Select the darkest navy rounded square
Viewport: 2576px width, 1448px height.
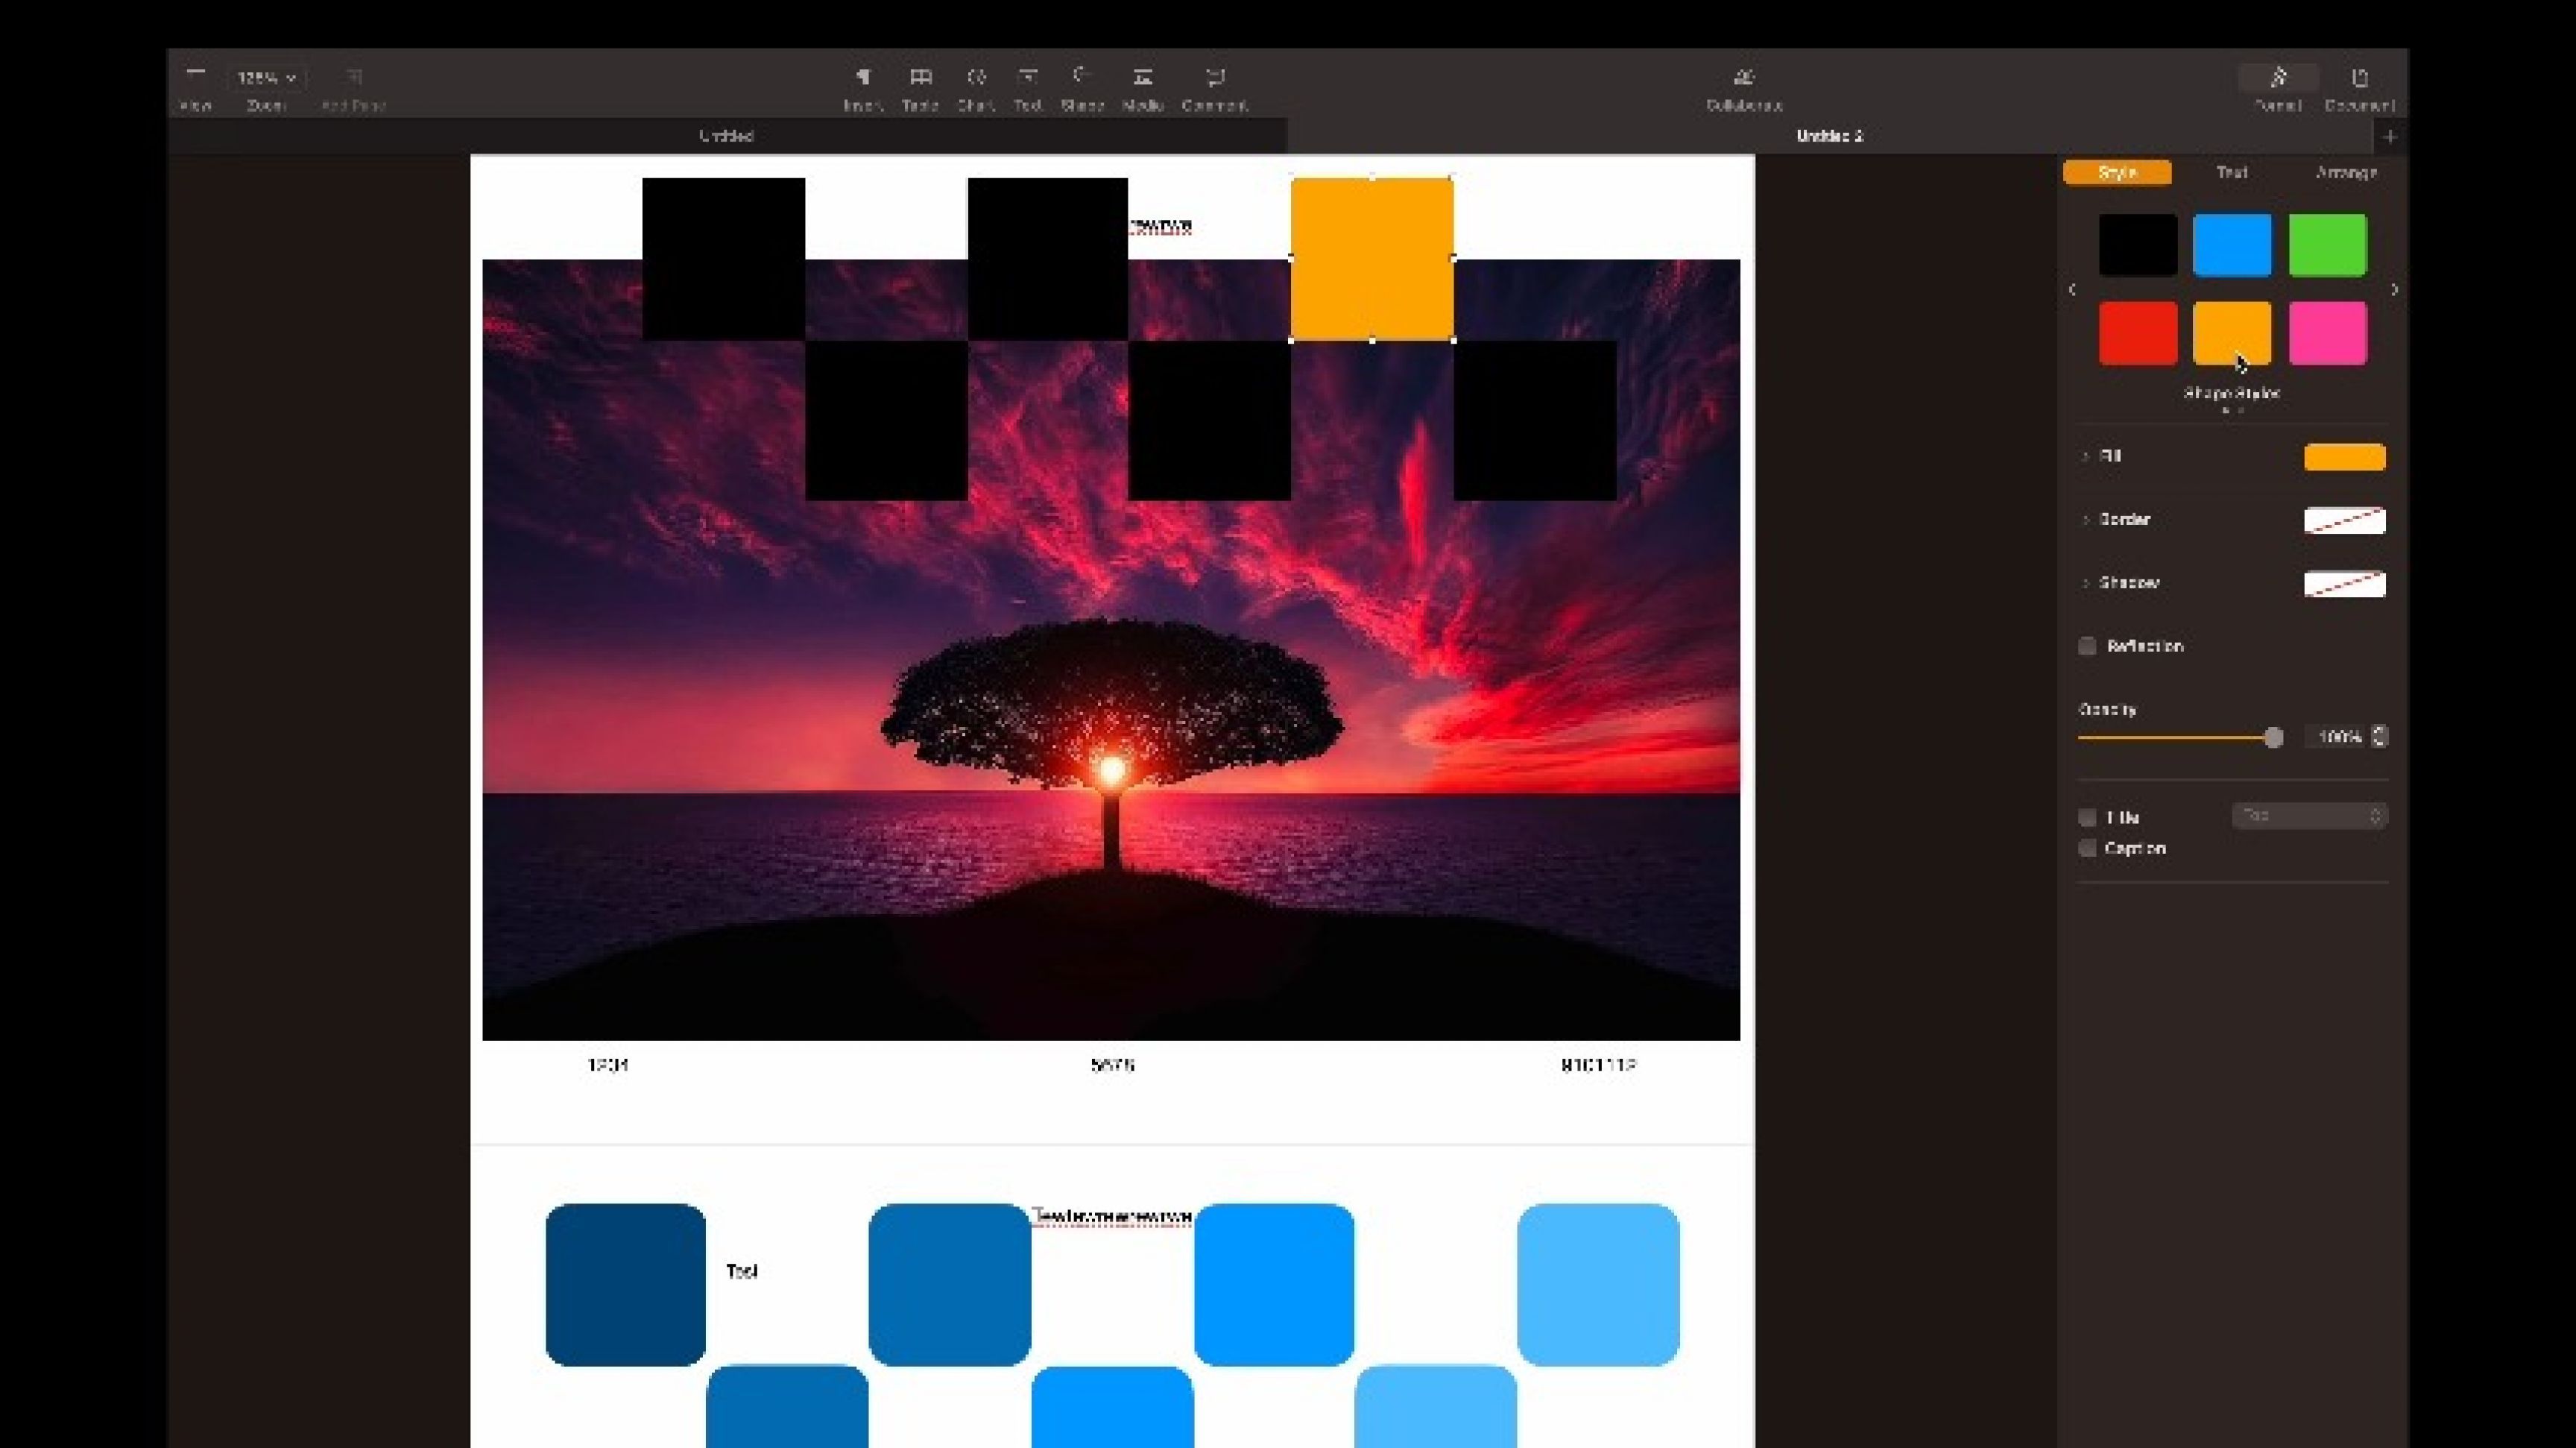click(626, 1284)
